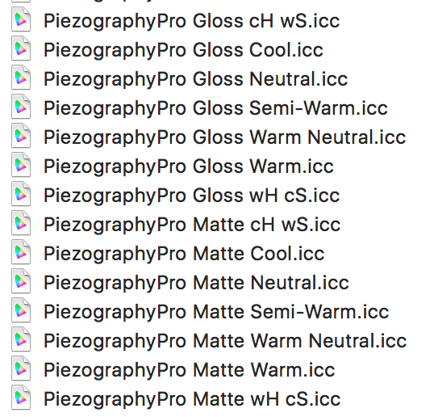Screen dimensions: 434x417
Task: Select the PiezographyPro Matte Cool.icc filename
Action: point(184,255)
